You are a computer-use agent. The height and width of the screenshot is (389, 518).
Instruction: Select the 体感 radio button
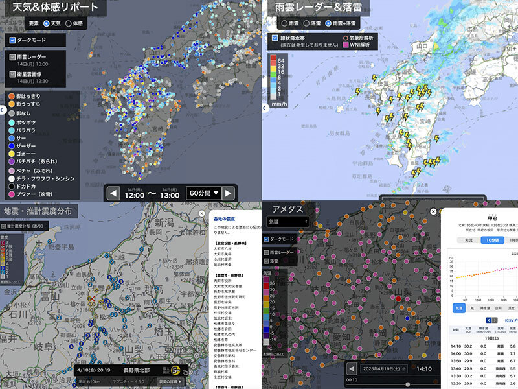pos(70,24)
